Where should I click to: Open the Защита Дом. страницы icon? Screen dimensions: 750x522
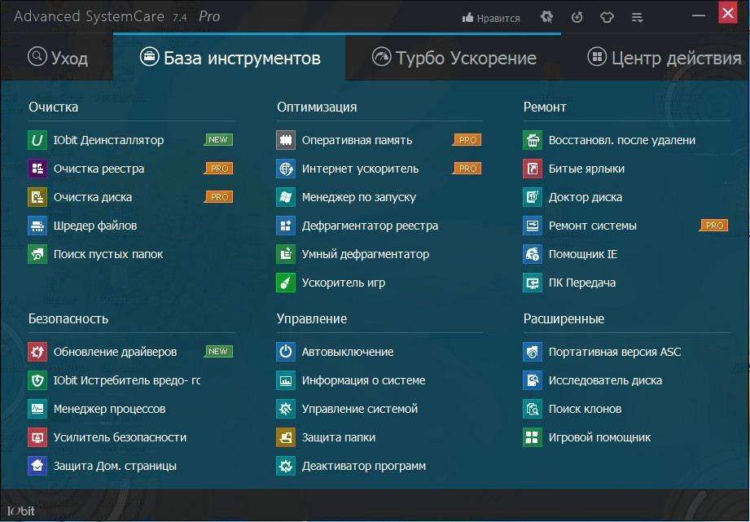click(x=37, y=466)
